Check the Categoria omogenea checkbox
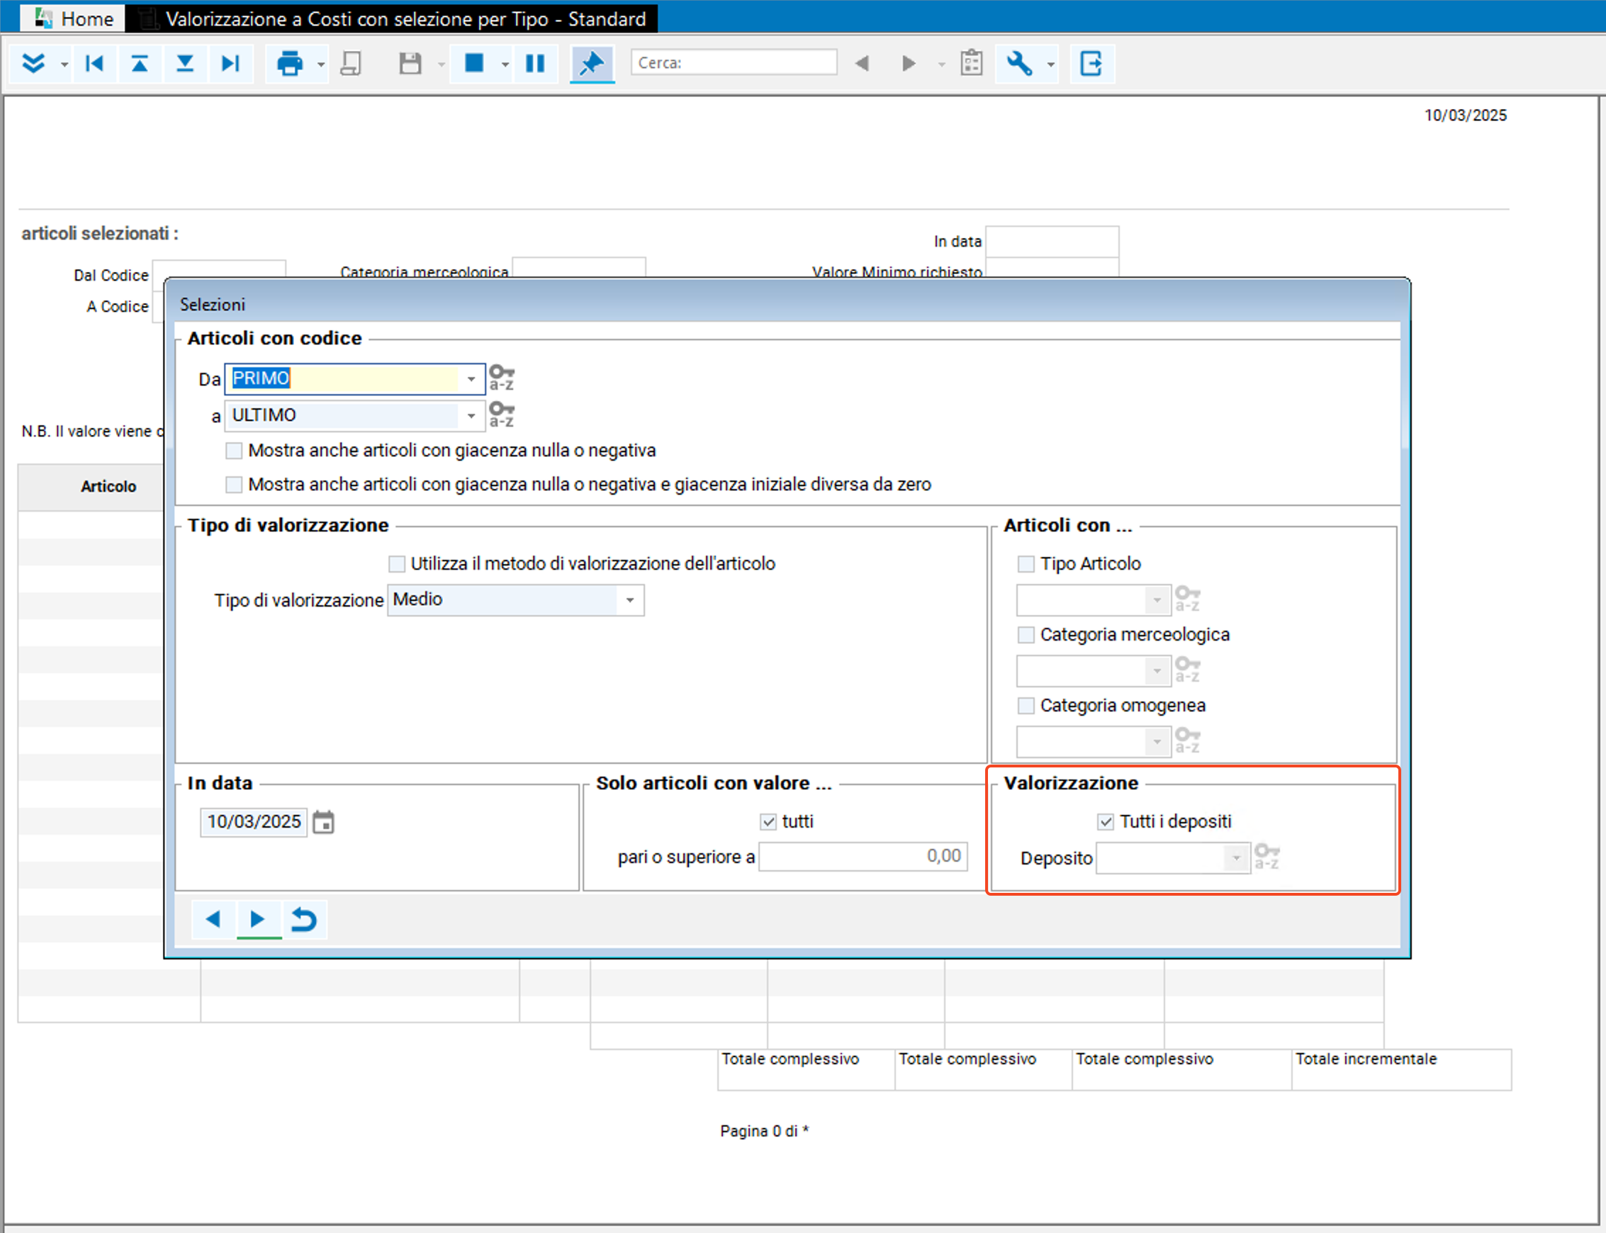This screenshot has width=1606, height=1233. (1026, 706)
